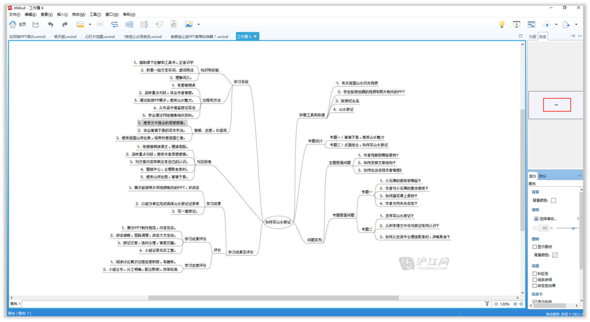
Task: Click the Undo arrow in toolbar
Action: [50, 24]
